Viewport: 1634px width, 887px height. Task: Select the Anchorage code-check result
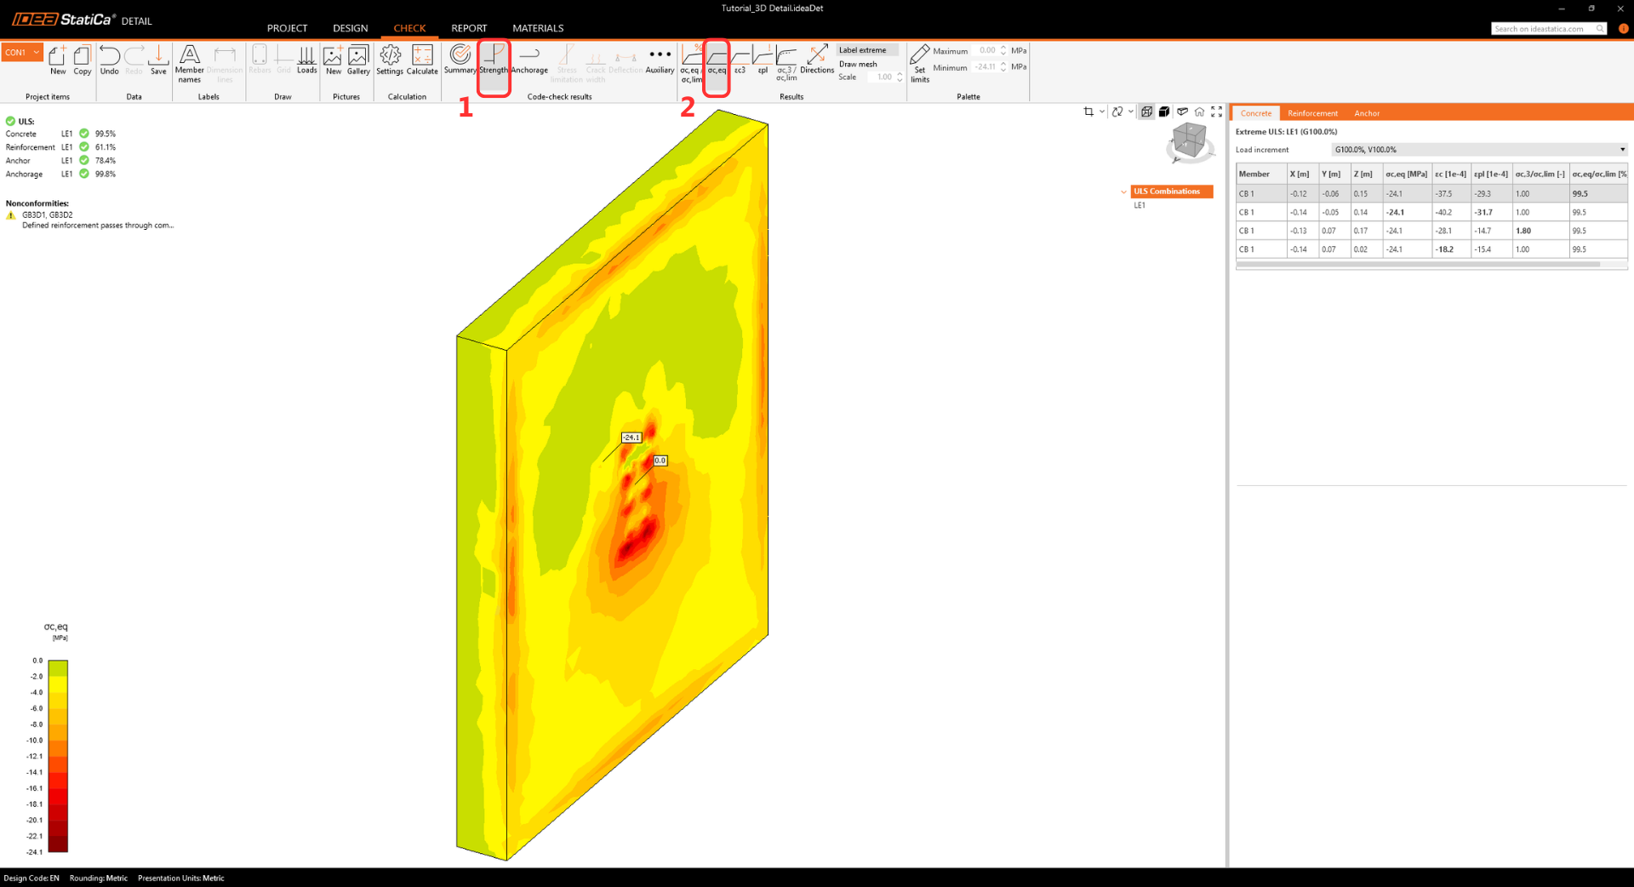coord(529,60)
